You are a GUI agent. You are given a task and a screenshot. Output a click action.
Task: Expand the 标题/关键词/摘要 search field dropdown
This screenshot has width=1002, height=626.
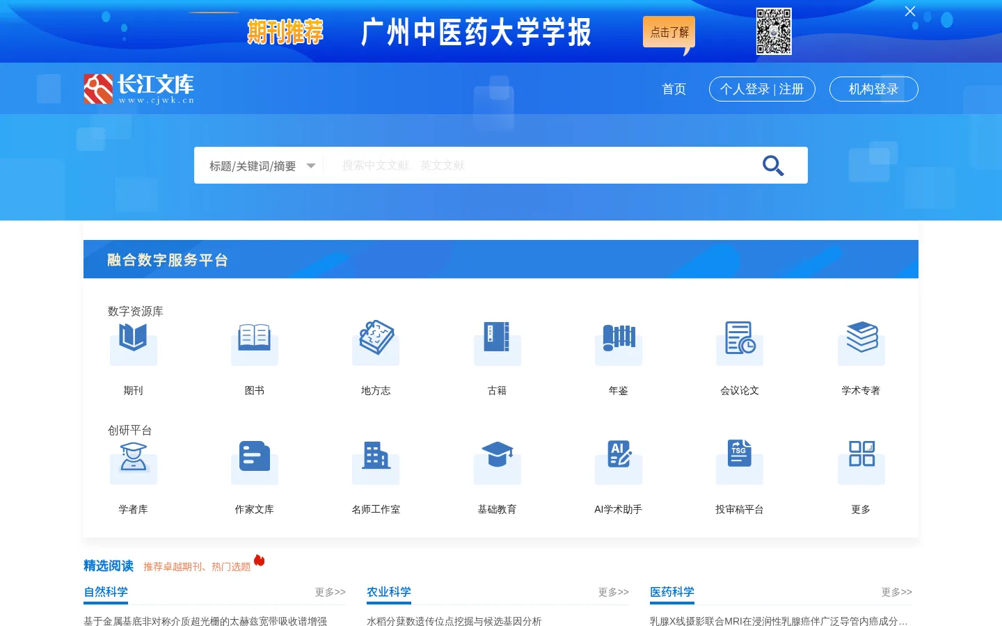point(262,166)
